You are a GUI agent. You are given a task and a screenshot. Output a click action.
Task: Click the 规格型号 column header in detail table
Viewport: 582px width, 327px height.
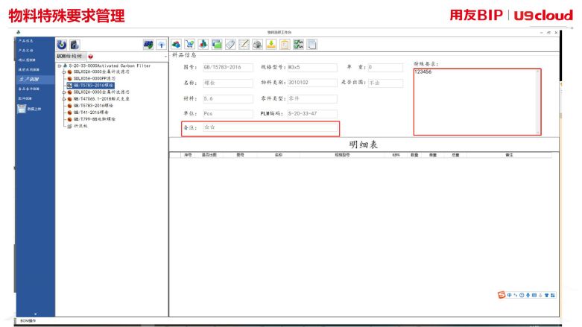pyautogui.click(x=342, y=155)
